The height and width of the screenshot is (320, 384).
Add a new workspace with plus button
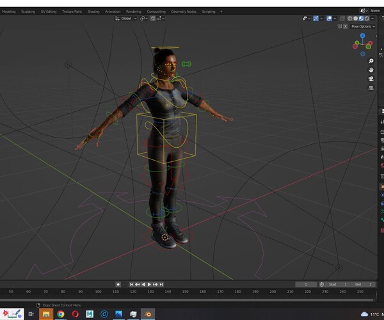(221, 12)
